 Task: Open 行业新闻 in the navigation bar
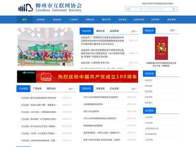click(73, 20)
